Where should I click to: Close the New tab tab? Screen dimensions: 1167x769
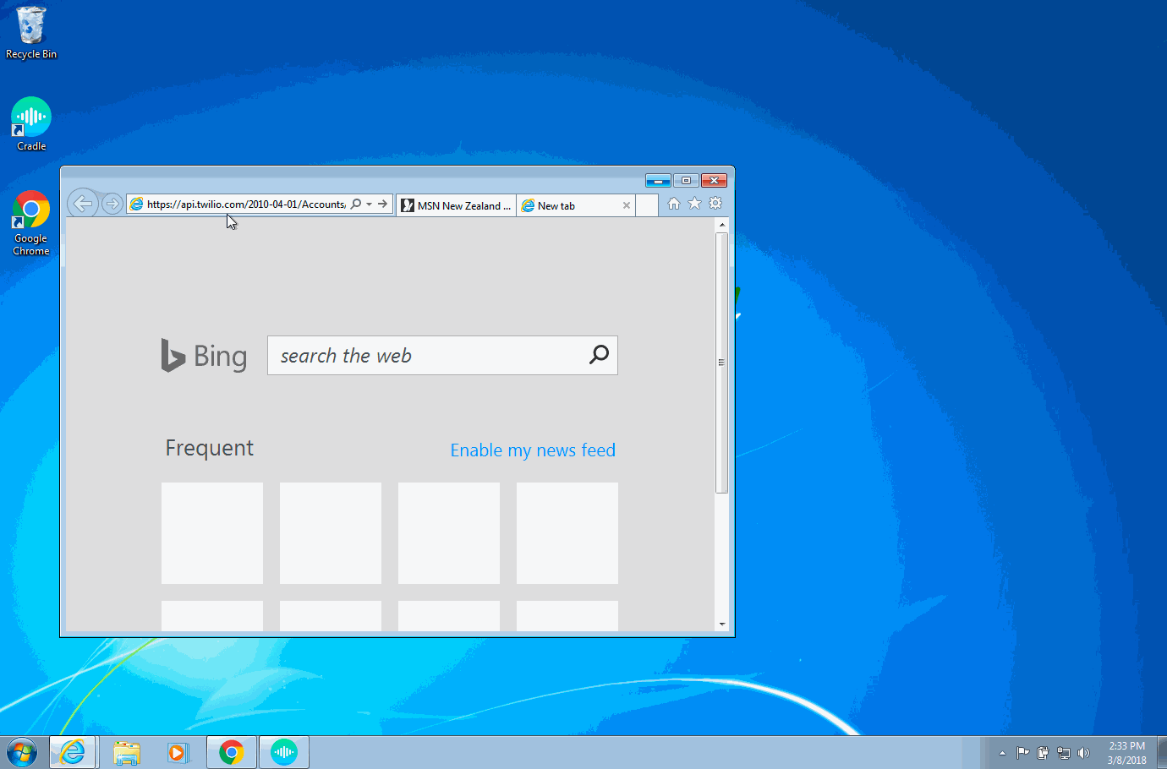coord(627,205)
